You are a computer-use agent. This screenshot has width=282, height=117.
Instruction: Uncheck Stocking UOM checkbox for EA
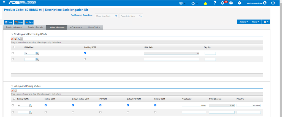click(85, 53)
